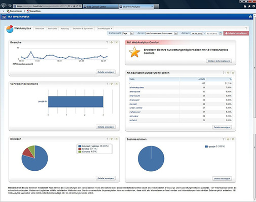Click Details anzeigen in Besuche widget

[x=105, y=72]
